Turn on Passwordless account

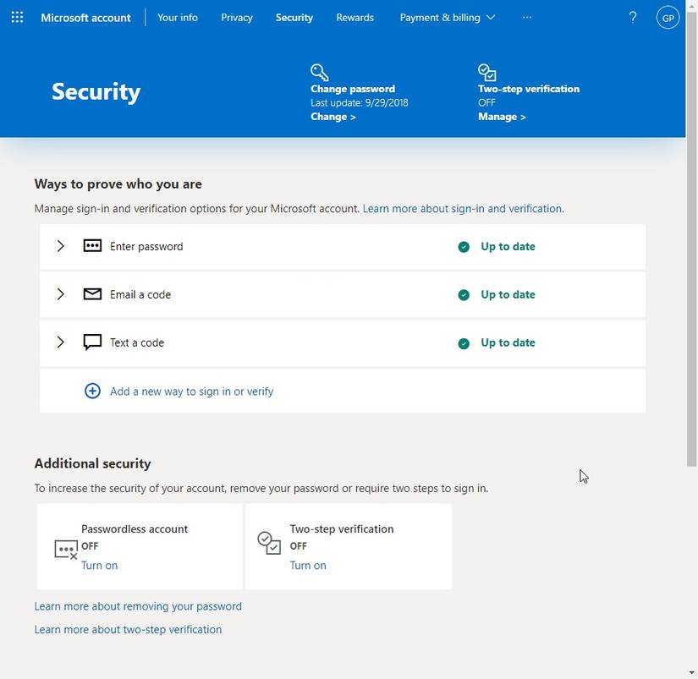point(99,566)
